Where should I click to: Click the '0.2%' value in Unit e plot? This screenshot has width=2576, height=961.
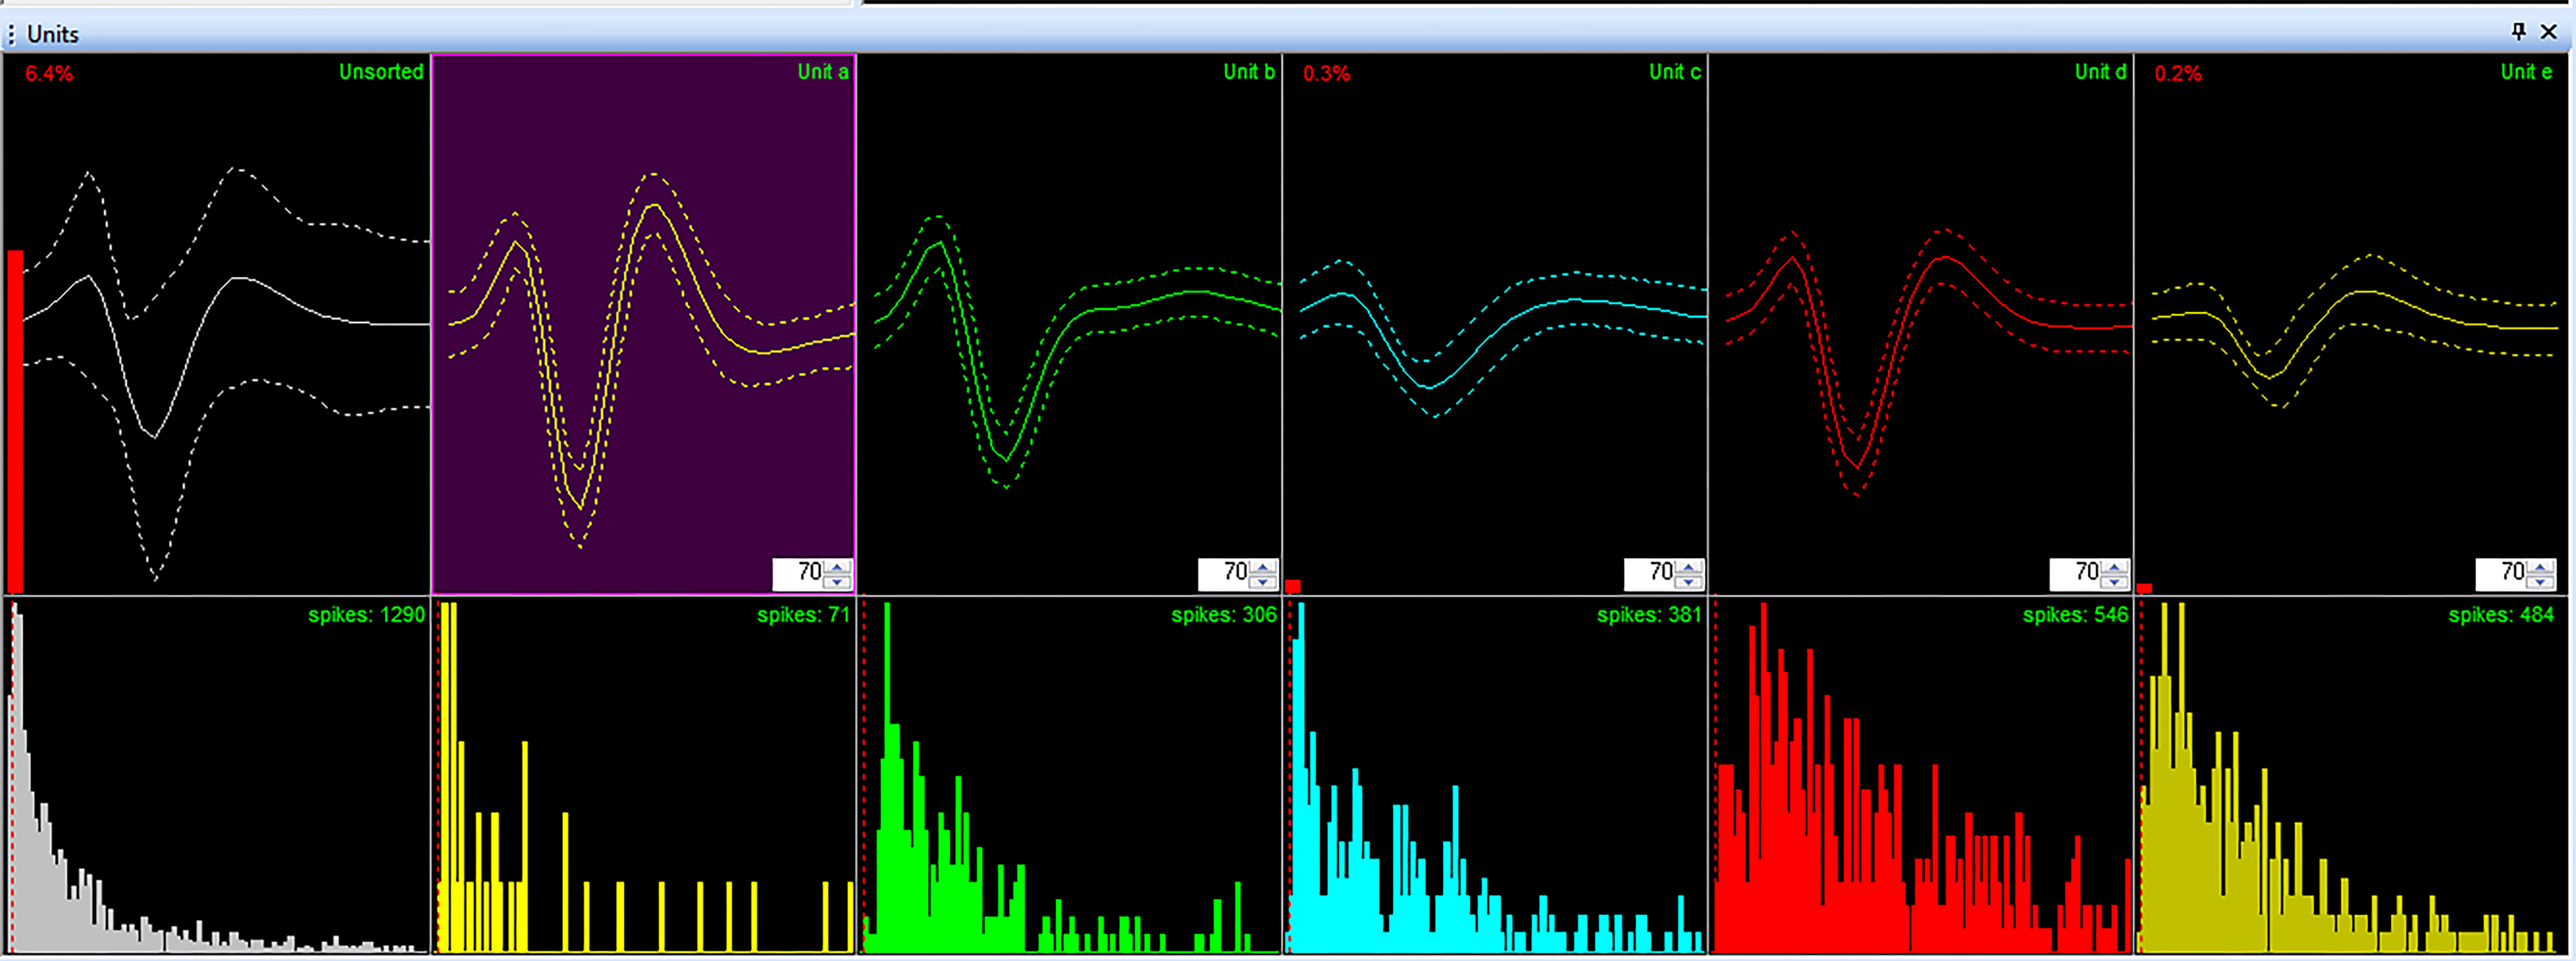click(2178, 74)
